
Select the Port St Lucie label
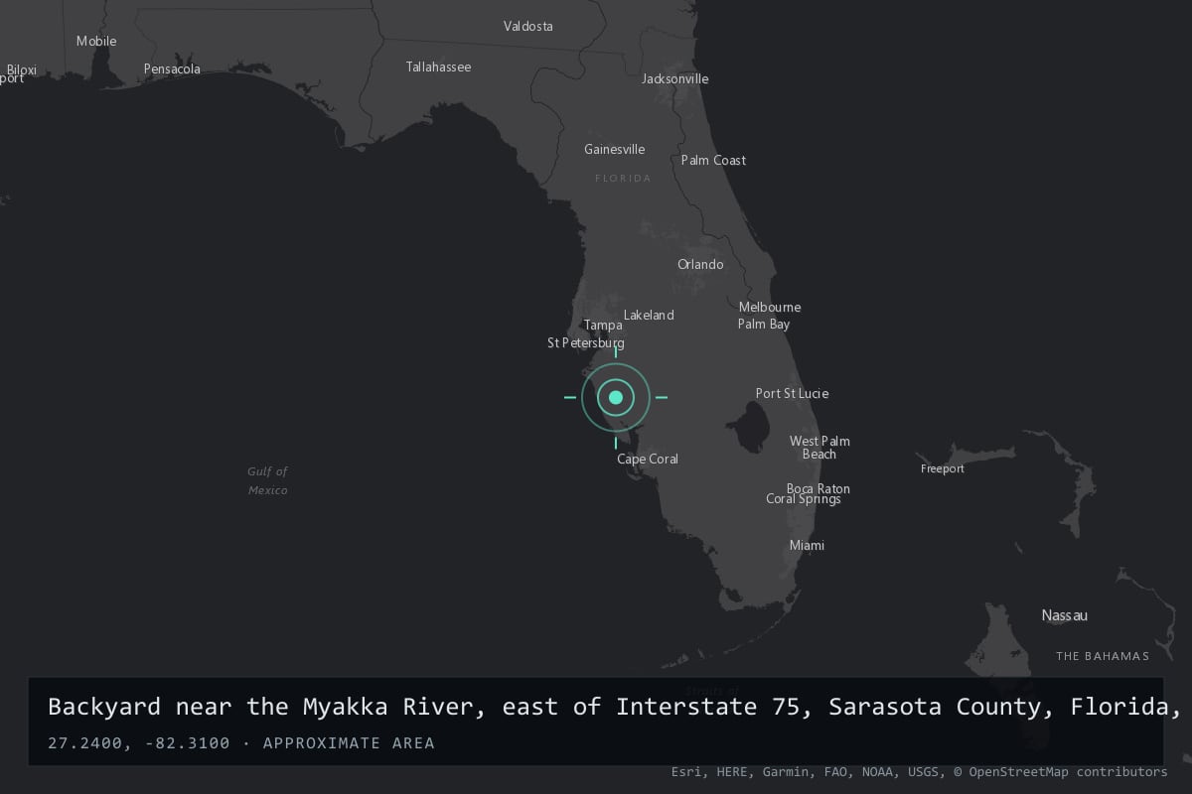click(x=792, y=394)
